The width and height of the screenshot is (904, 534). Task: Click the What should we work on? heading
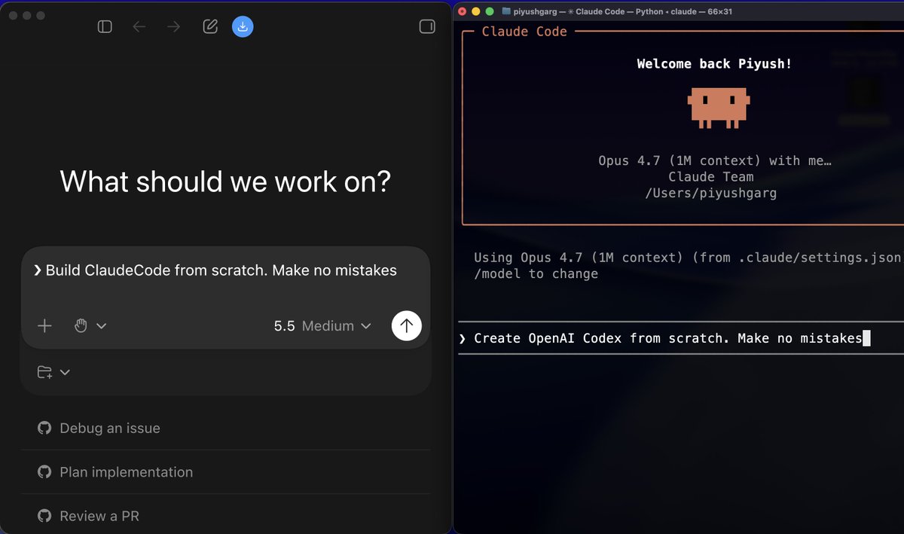click(225, 182)
